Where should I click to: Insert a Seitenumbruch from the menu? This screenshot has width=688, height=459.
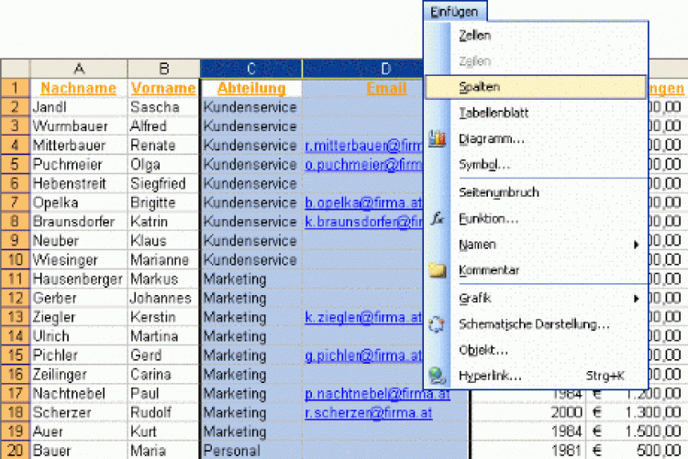(x=498, y=192)
